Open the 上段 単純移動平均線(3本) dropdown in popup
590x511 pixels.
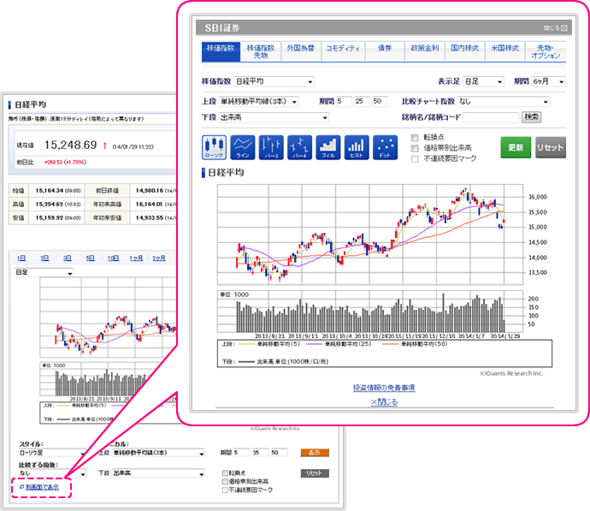[258, 101]
